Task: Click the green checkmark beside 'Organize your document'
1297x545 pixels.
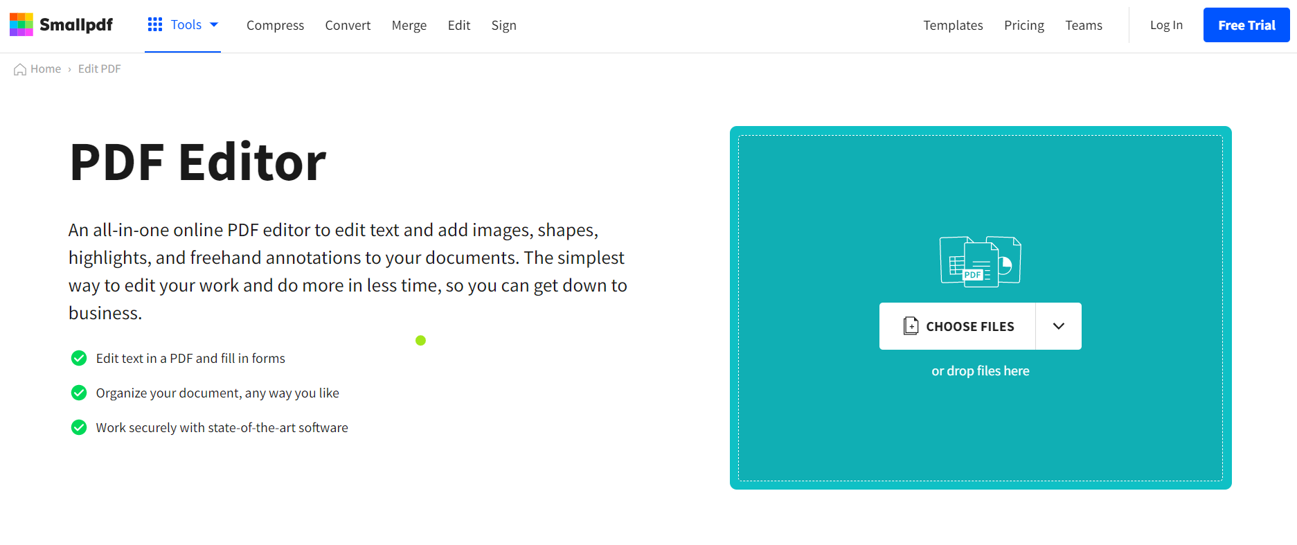Action: point(79,393)
